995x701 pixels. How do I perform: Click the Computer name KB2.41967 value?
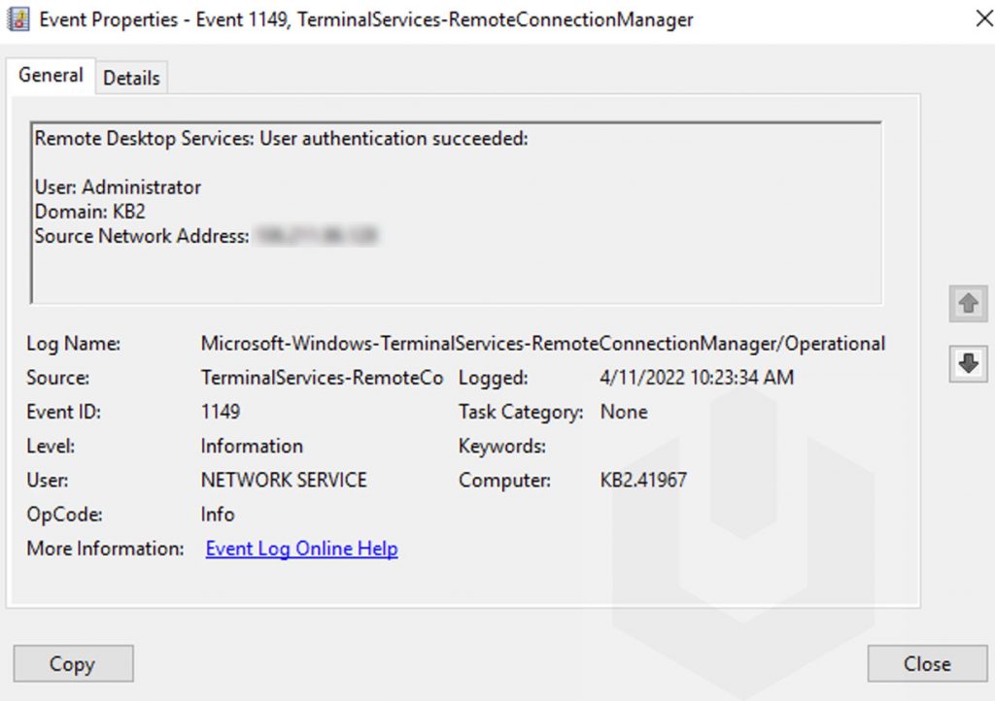pos(643,479)
